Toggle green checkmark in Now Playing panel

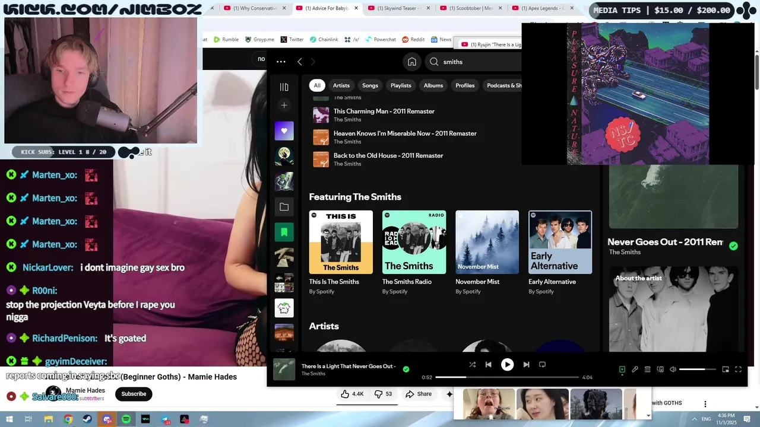733,246
